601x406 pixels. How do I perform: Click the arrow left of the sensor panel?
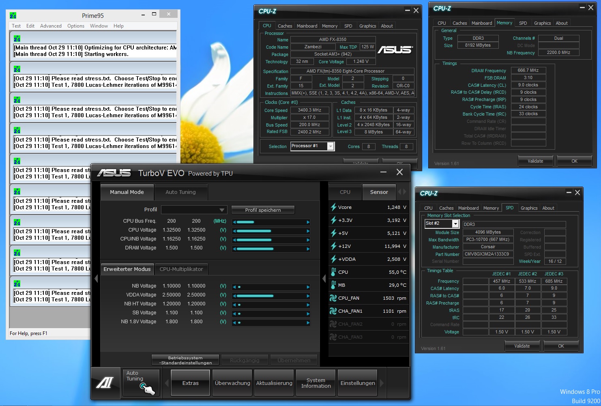324,278
